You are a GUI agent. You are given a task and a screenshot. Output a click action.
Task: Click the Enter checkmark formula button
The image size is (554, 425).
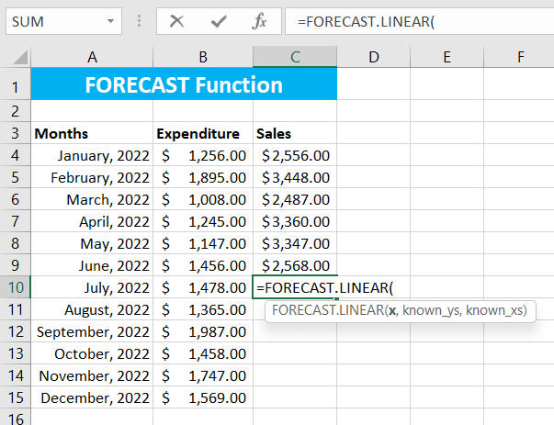[218, 20]
